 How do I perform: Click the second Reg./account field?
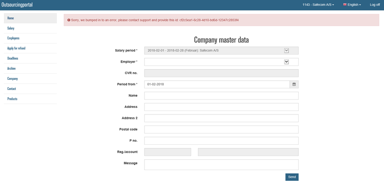(x=248, y=152)
